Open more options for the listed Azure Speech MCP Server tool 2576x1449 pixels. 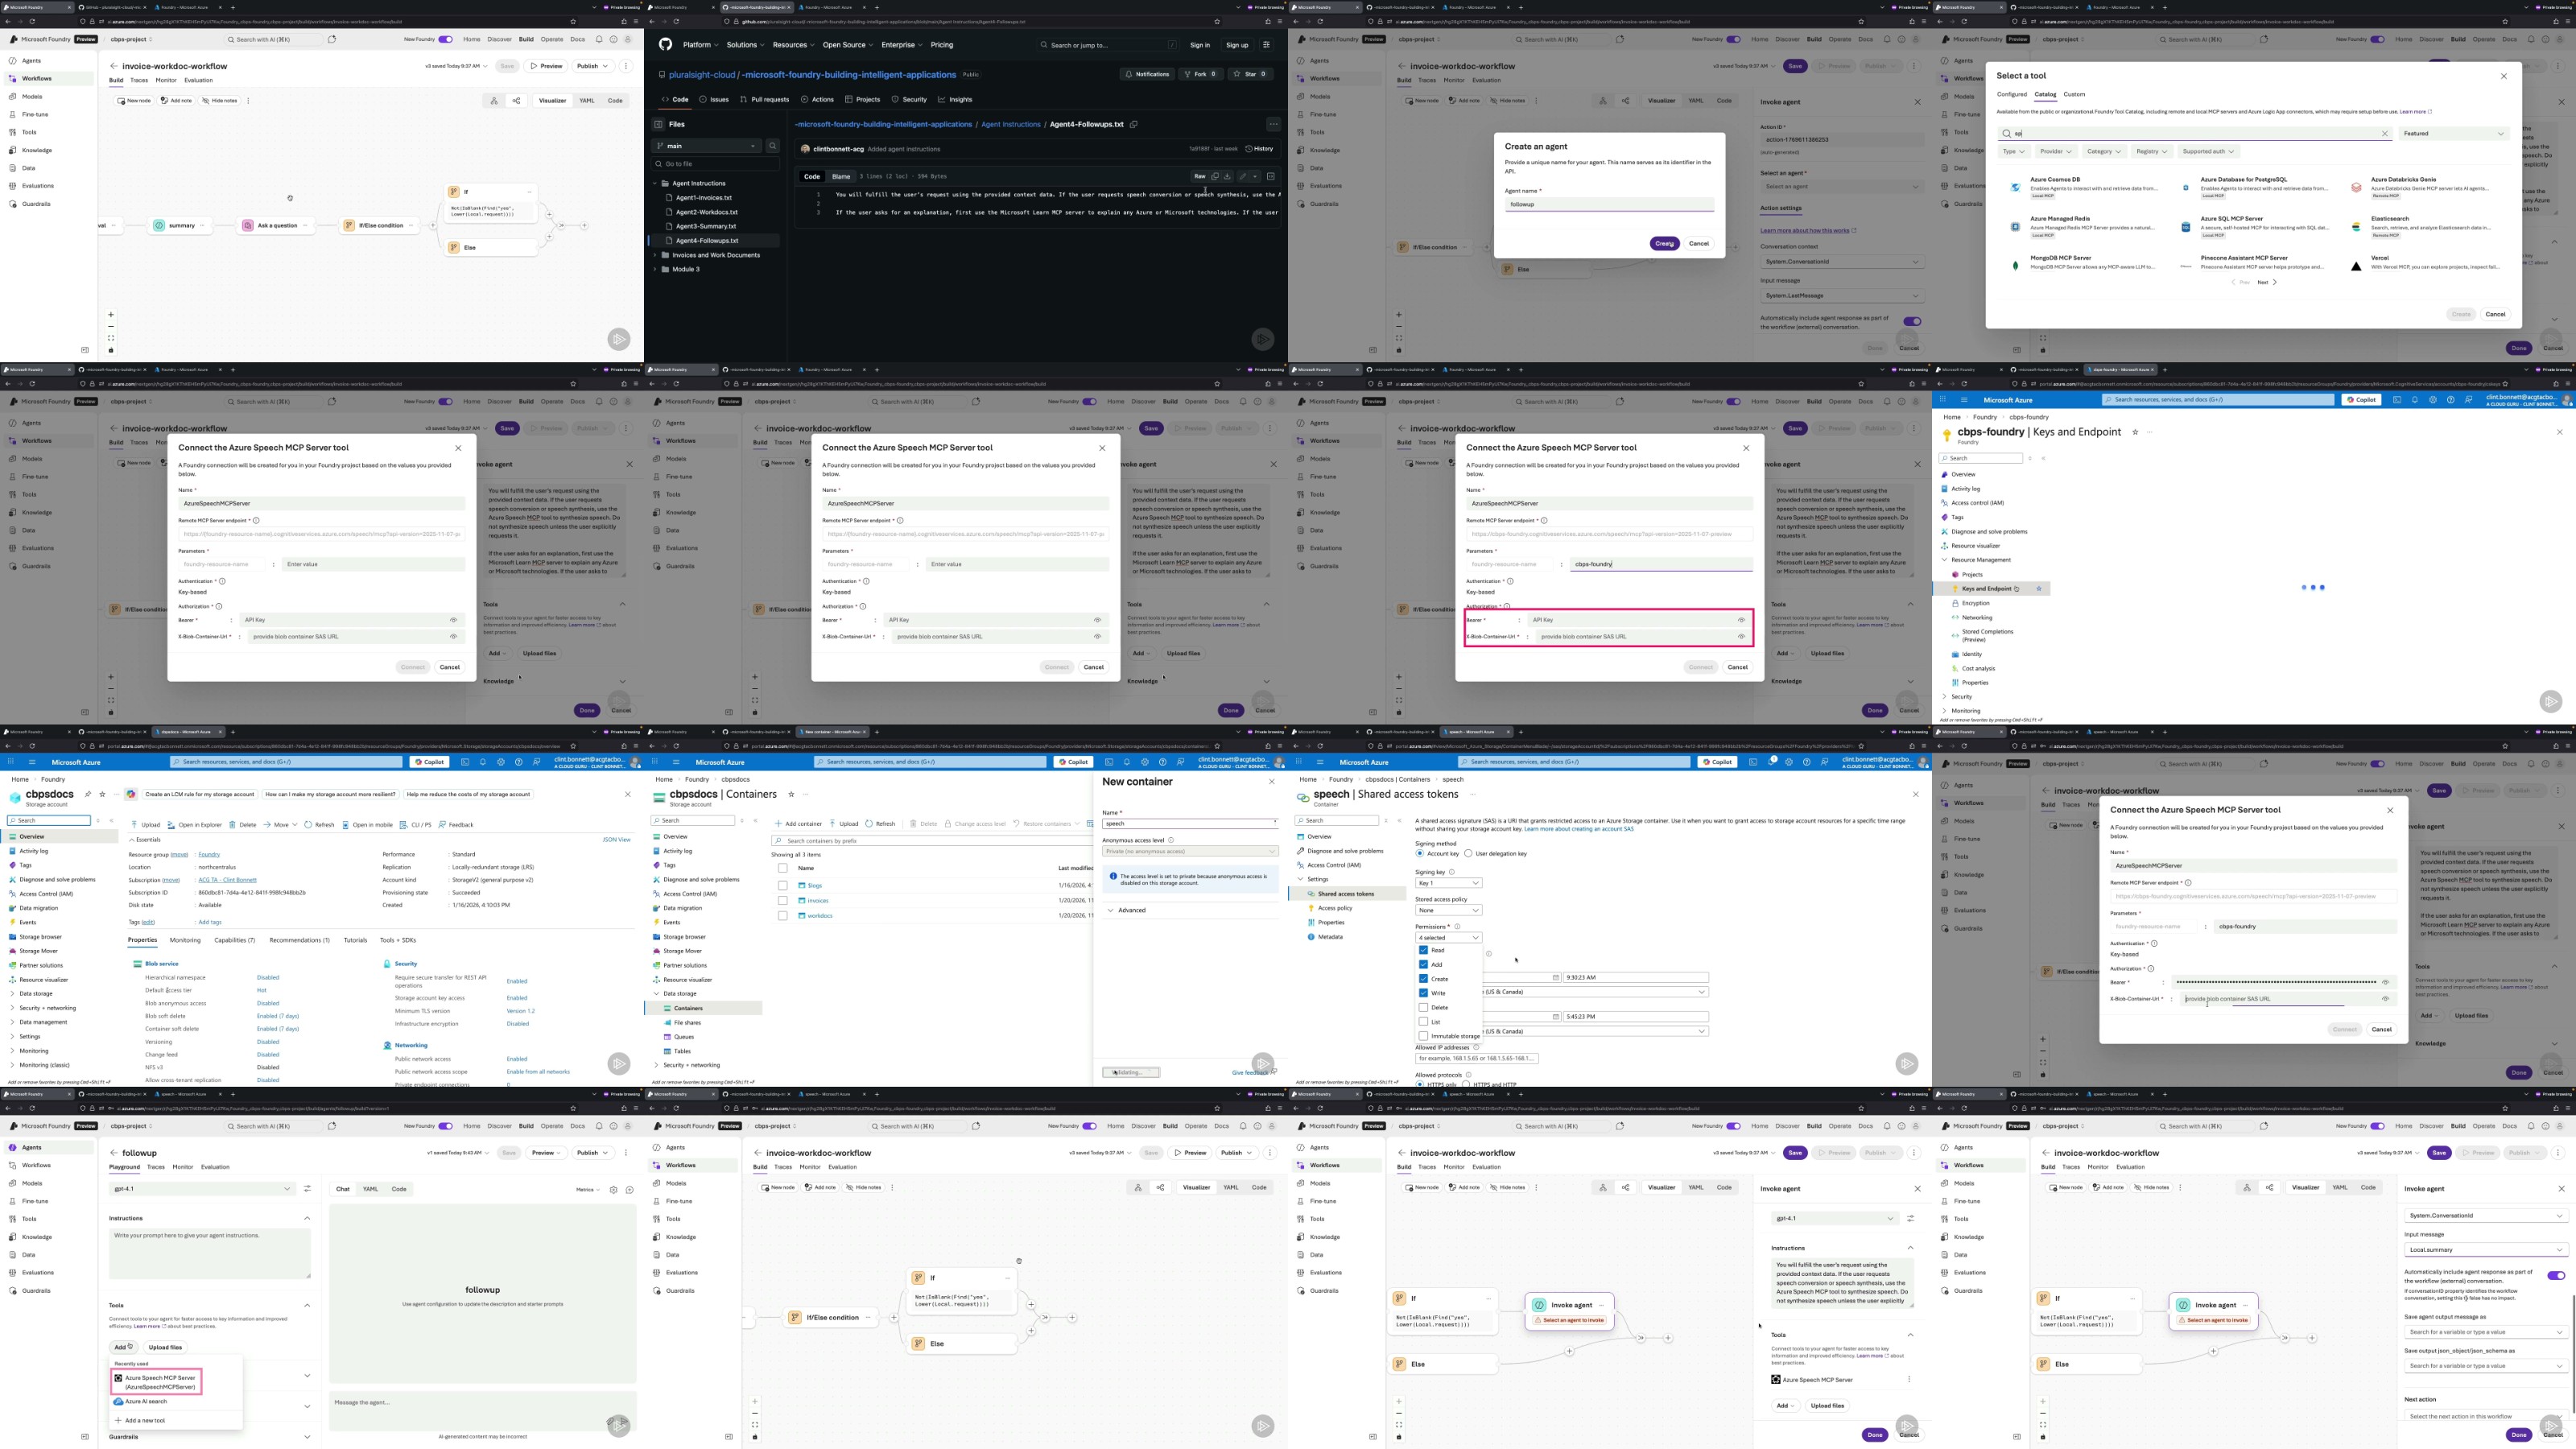(x=1908, y=1380)
